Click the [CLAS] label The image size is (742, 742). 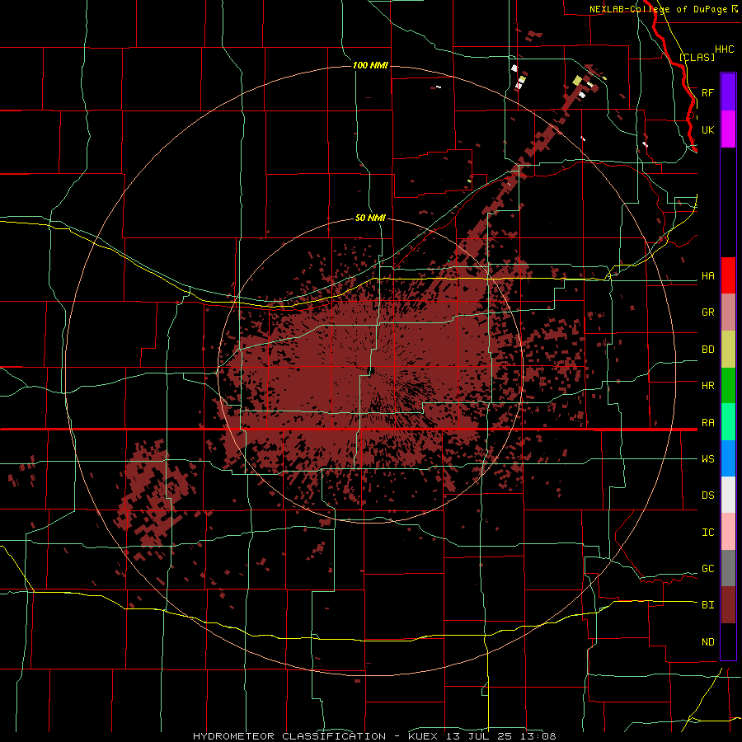click(x=697, y=57)
